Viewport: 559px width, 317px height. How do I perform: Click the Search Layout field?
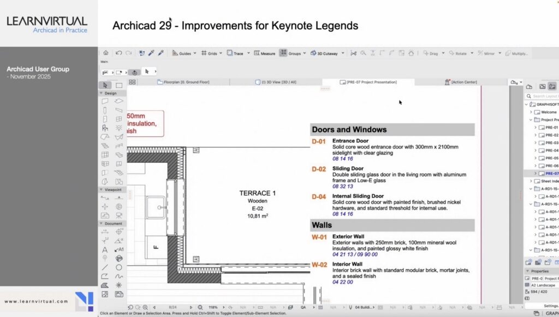tap(542, 96)
